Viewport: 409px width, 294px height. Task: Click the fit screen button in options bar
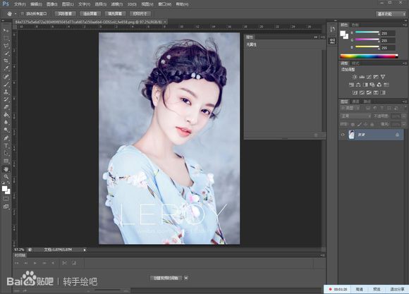coord(90,13)
